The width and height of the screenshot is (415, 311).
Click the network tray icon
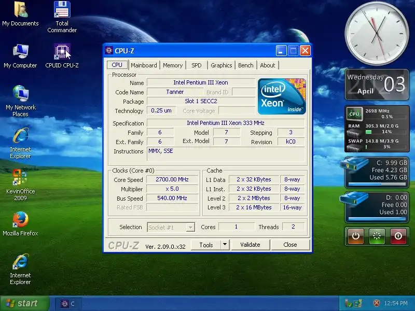[x=348, y=303]
